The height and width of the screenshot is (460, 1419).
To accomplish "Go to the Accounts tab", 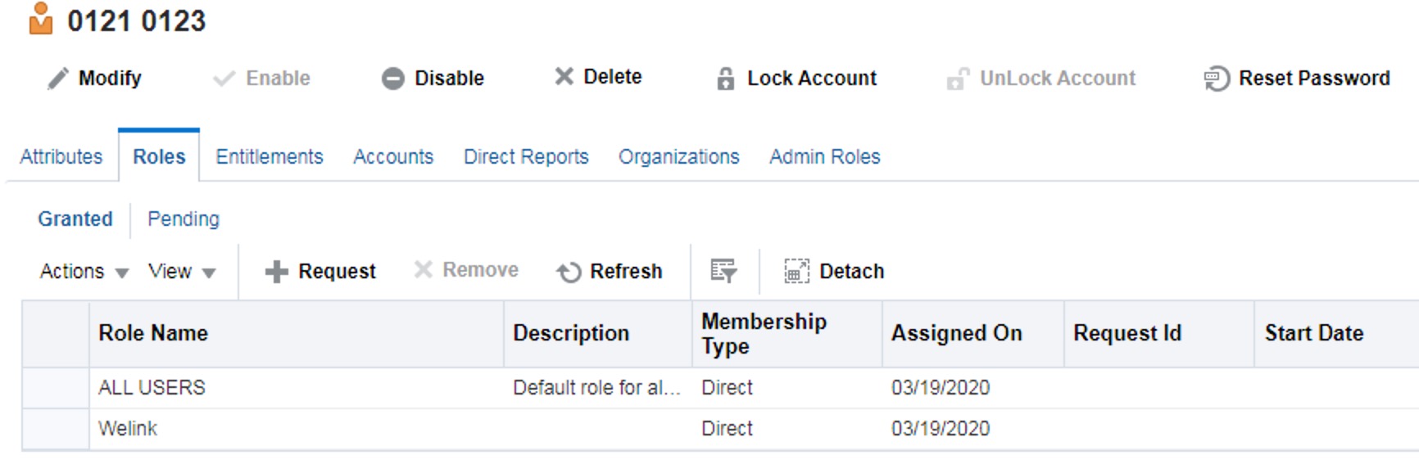I will [x=393, y=156].
